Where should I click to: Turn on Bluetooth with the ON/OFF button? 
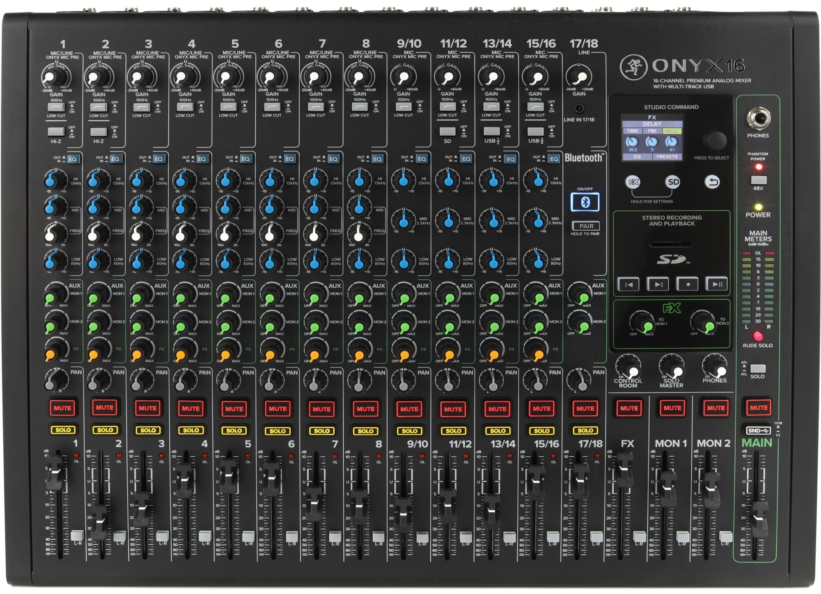[x=585, y=202]
